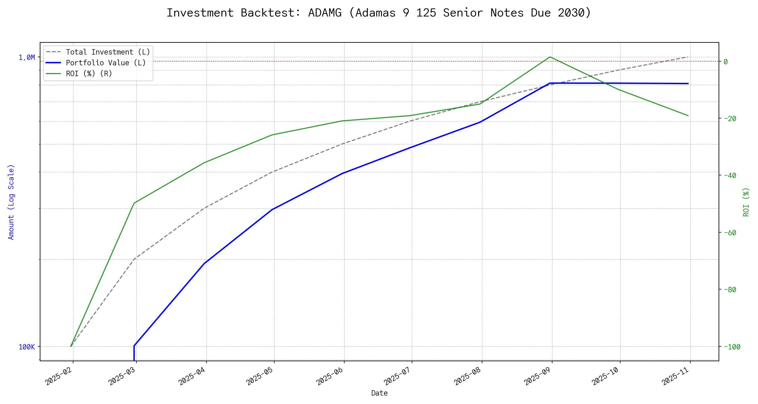Click the chart title text
This screenshot has width=758, height=404.
tap(379, 13)
